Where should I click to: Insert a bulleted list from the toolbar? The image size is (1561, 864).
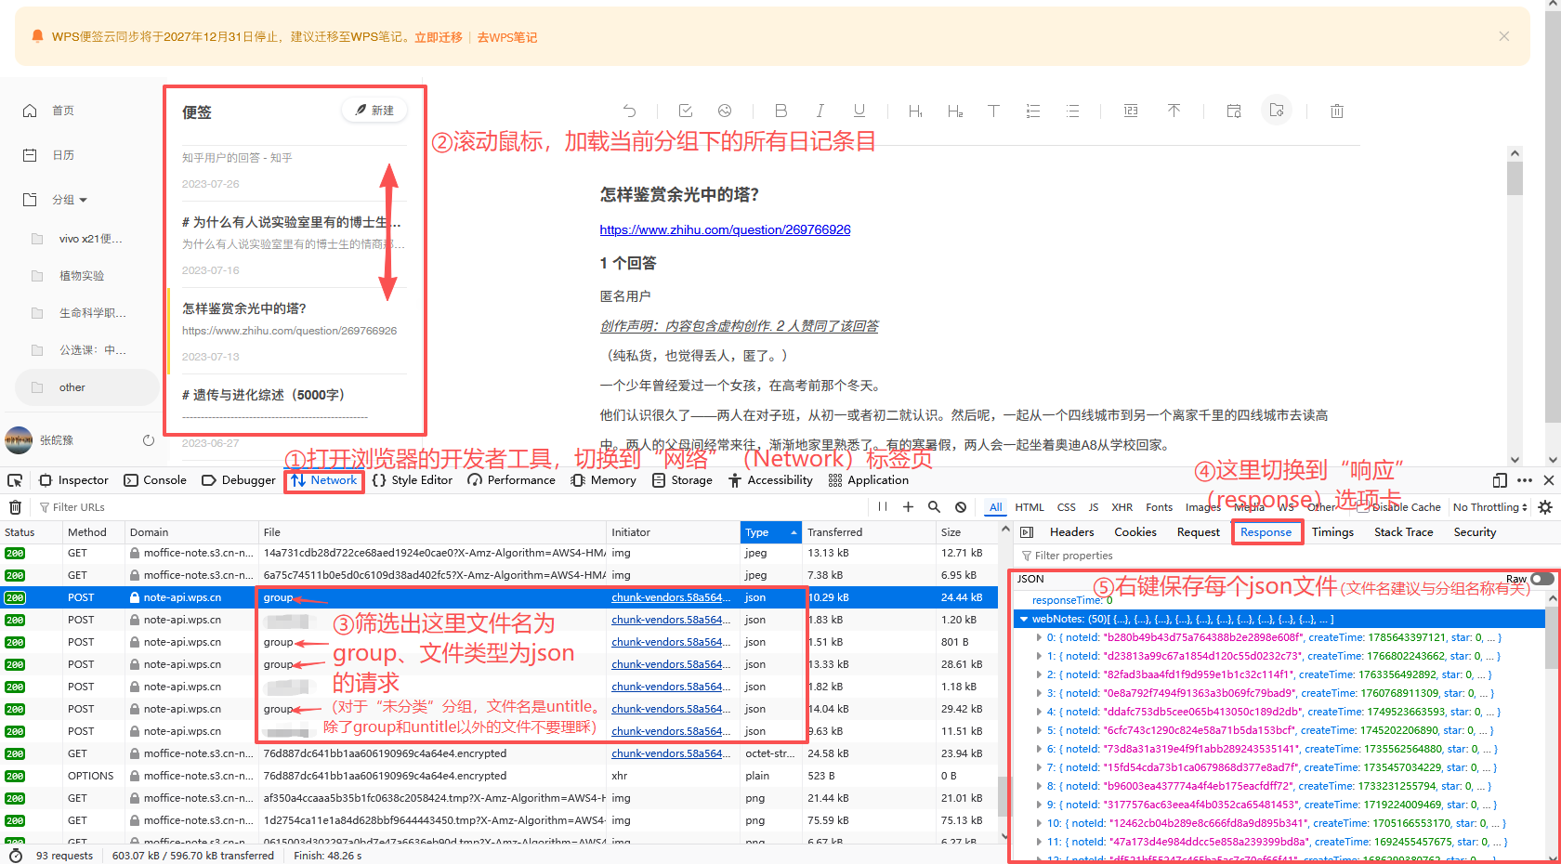tap(1072, 111)
